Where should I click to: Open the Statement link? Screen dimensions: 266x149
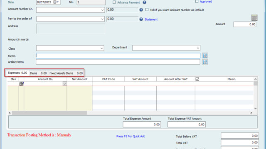pyautogui.click(x=151, y=19)
